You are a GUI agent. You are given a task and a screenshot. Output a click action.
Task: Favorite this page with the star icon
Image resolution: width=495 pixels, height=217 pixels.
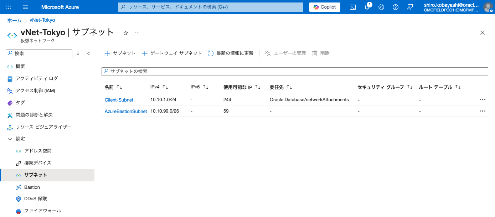click(x=126, y=33)
